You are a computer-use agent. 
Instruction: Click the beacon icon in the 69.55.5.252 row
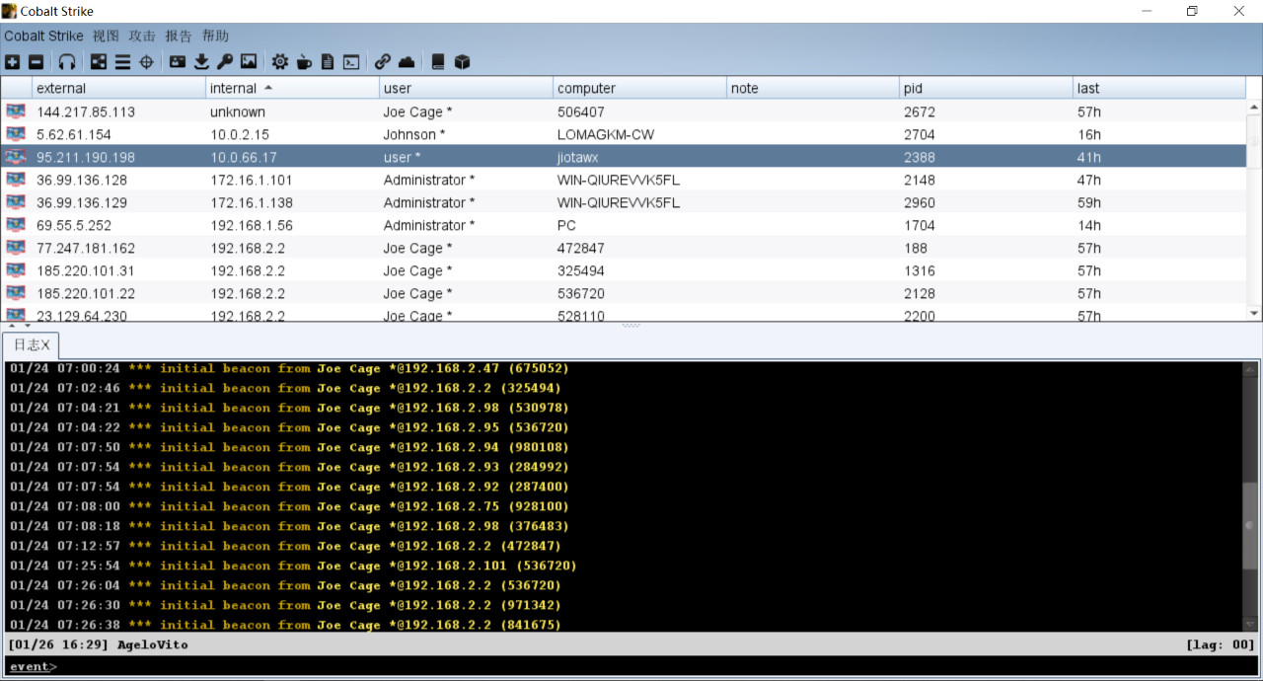click(16, 225)
